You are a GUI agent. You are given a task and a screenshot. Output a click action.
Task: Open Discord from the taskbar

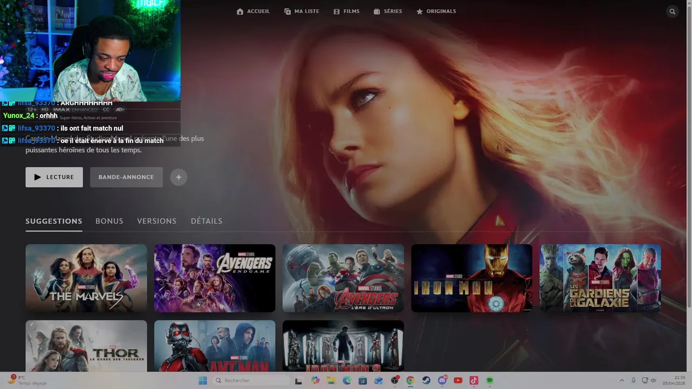pyautogui.click(x=442, y=381)
